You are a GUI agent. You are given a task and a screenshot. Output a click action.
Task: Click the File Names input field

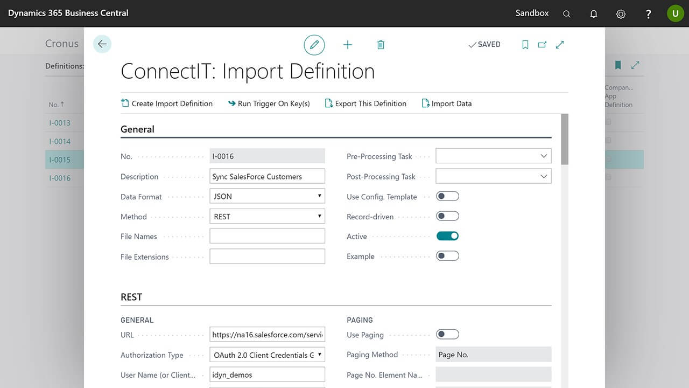(267, 236)
